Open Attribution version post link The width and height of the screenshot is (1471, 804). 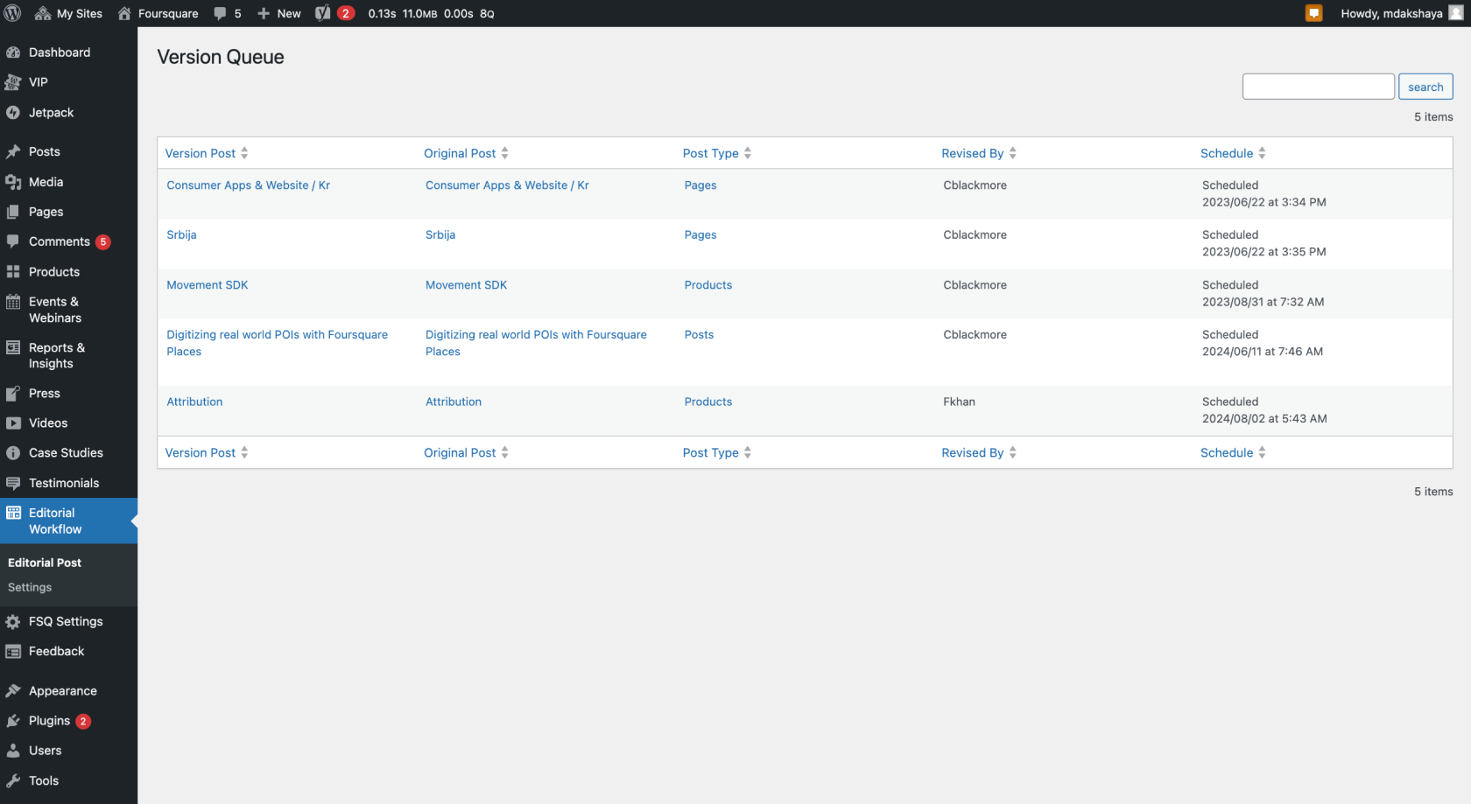(x=194, y=402)
